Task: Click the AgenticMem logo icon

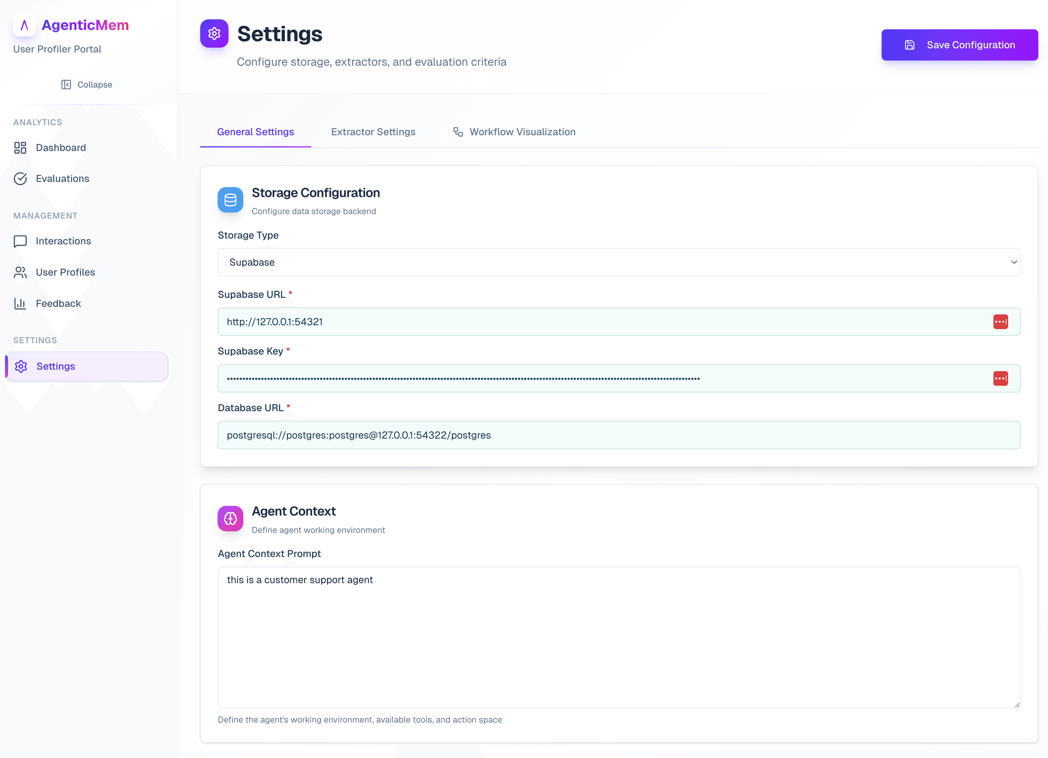Action: (24, 25)
